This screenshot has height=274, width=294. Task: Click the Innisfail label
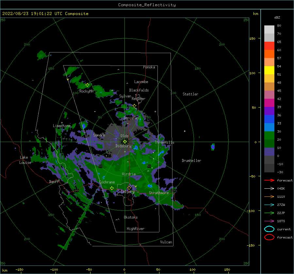pos(132,118)
